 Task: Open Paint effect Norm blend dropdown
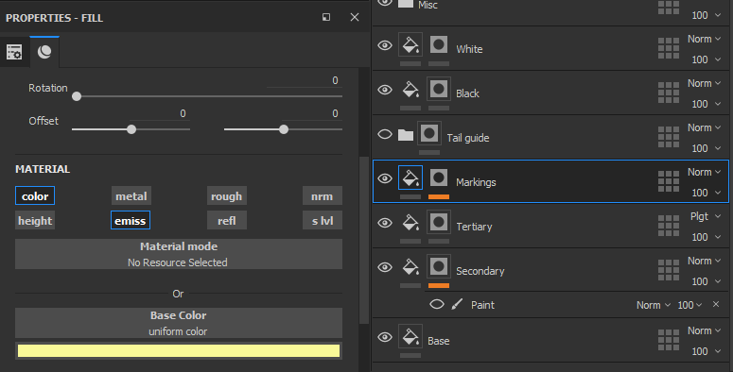pyautogui.click(x=654, y=305)
